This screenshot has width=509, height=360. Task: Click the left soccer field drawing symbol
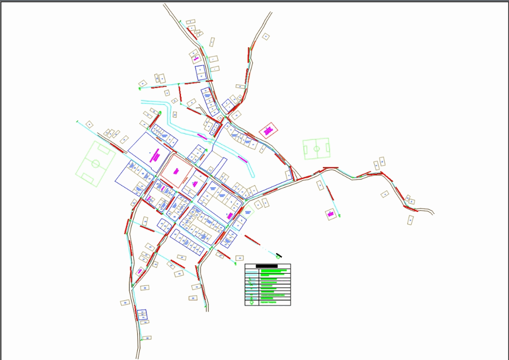[x=94, y=164]
